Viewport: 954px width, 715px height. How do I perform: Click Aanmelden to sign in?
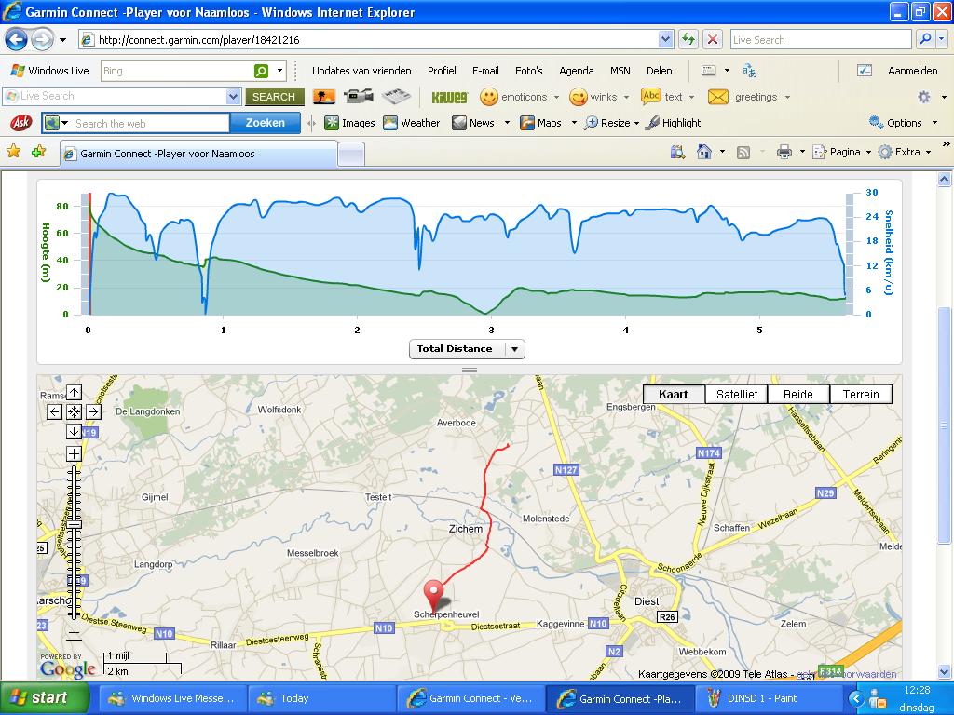[912, 71]
